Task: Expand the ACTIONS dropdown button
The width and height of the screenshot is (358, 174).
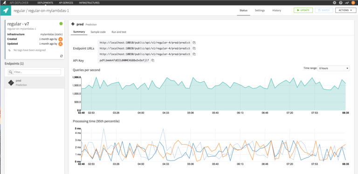Action: 345,10
